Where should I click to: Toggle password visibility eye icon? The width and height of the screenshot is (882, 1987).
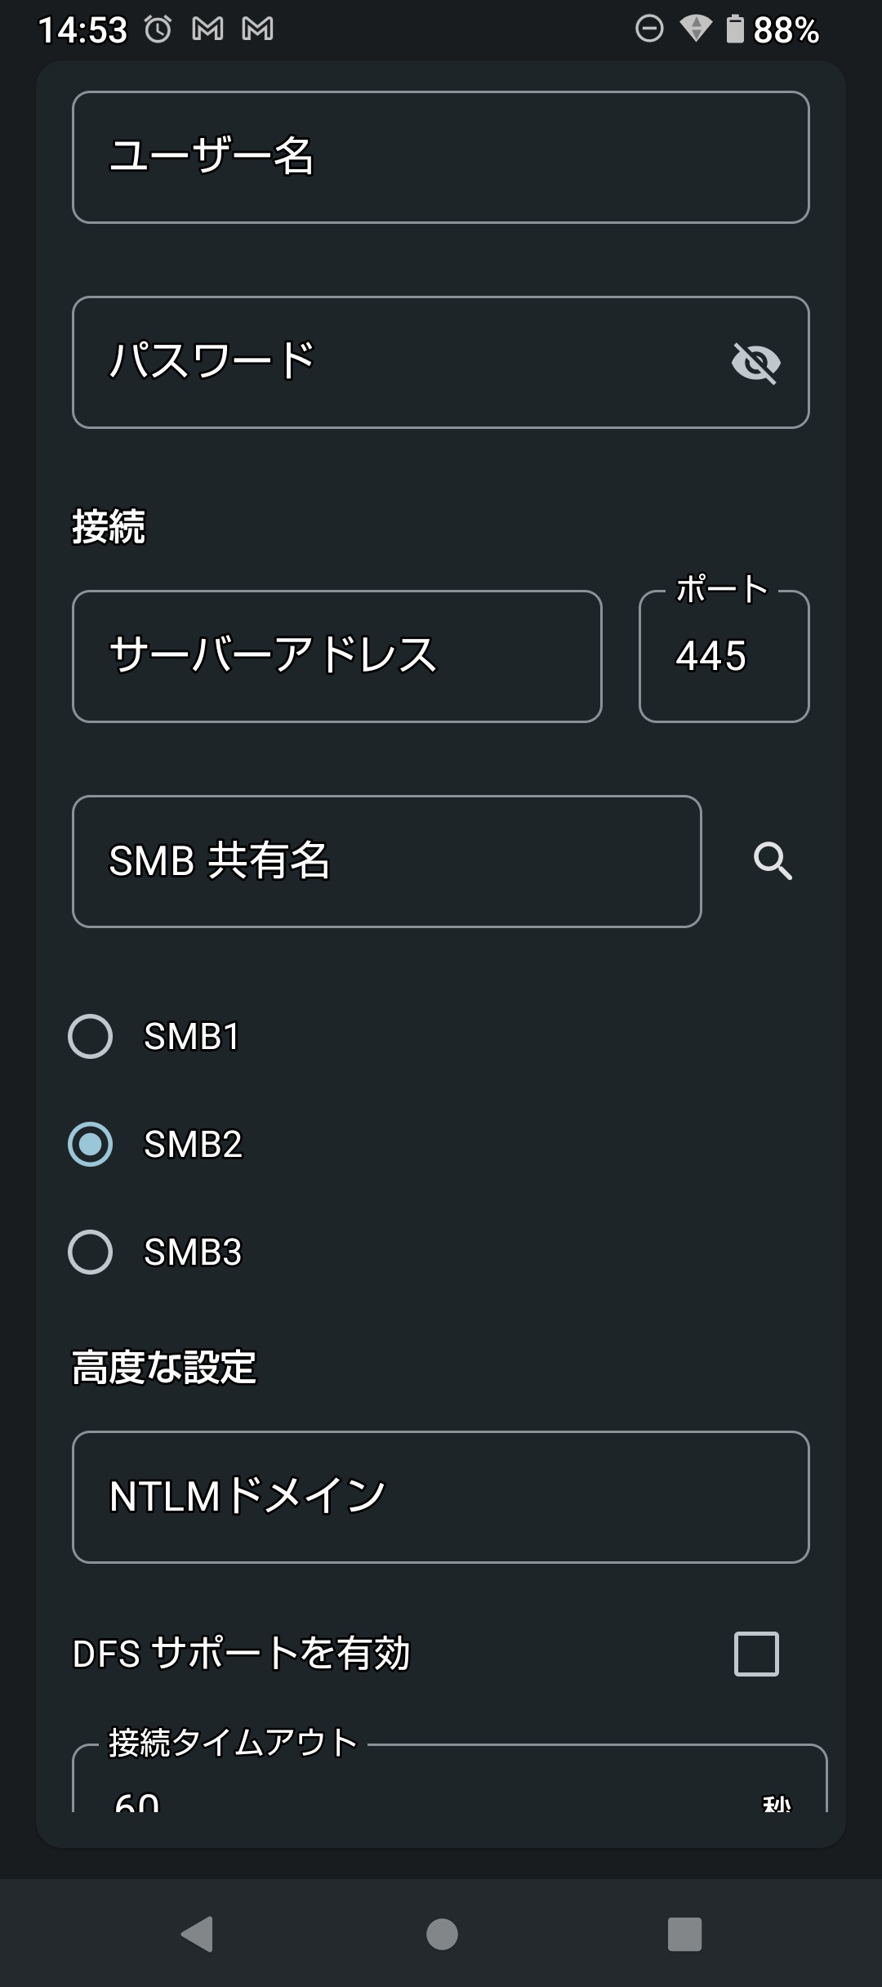coord(756,363)
